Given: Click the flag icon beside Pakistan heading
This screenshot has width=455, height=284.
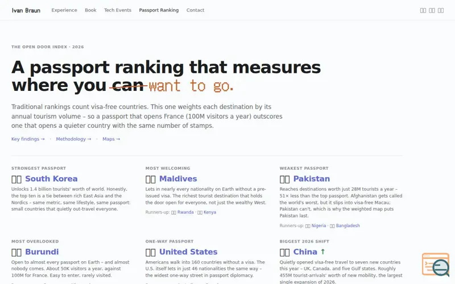Looking at the screenshot, I should pyautogui.click(x=285, y=179).
